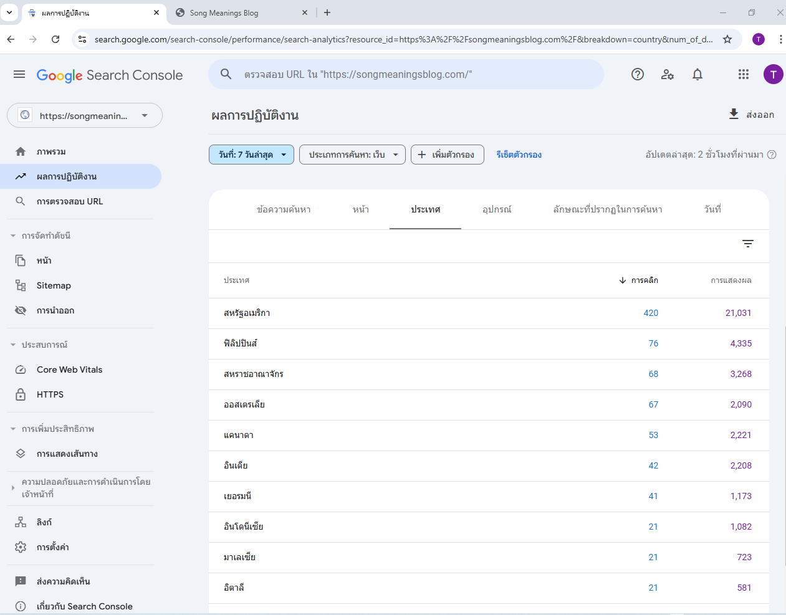Sort by การคลิก clicks column
This screenshot has width=786, height=615.
coord(639,280)
